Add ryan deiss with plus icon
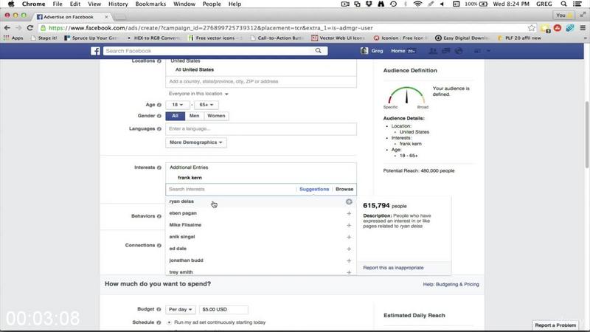The width and height of the screenshot is (590, 332). click(x=349, y=201)
